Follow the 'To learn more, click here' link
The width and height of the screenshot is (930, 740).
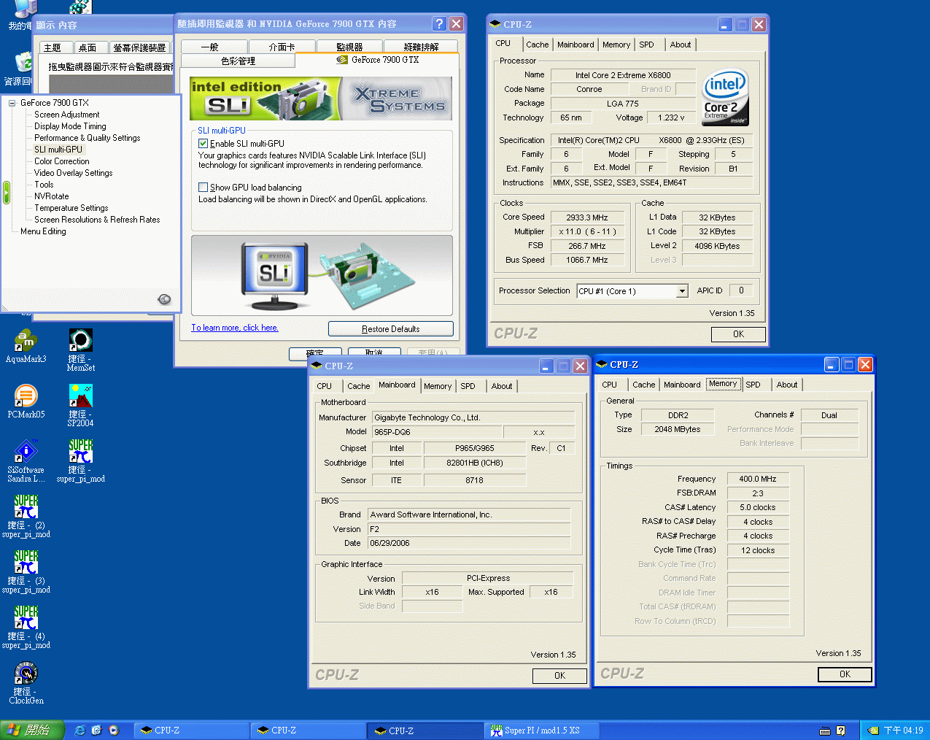[x=235, y=328]
